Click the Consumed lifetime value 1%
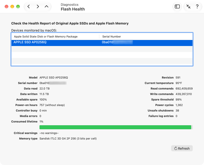204x165 pixels. coord(41,121)
